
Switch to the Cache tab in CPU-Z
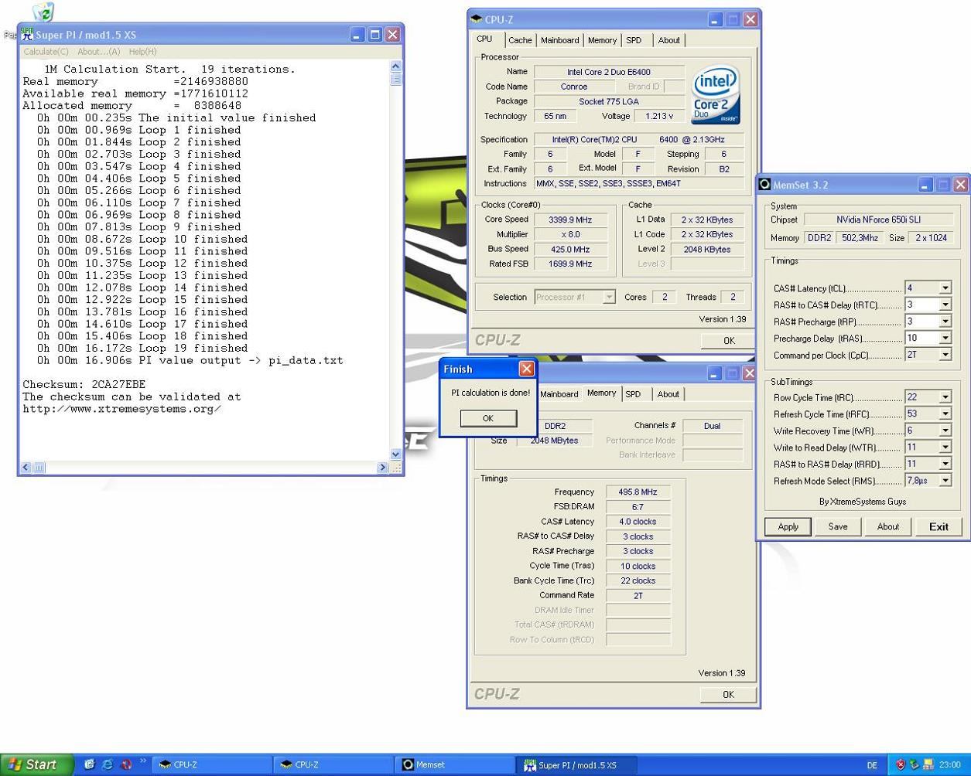click(520, 40)
